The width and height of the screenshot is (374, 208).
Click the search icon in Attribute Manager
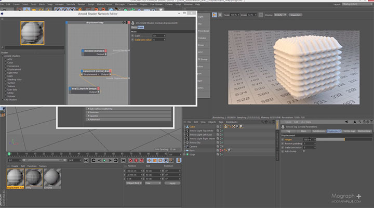coord(359,122)
